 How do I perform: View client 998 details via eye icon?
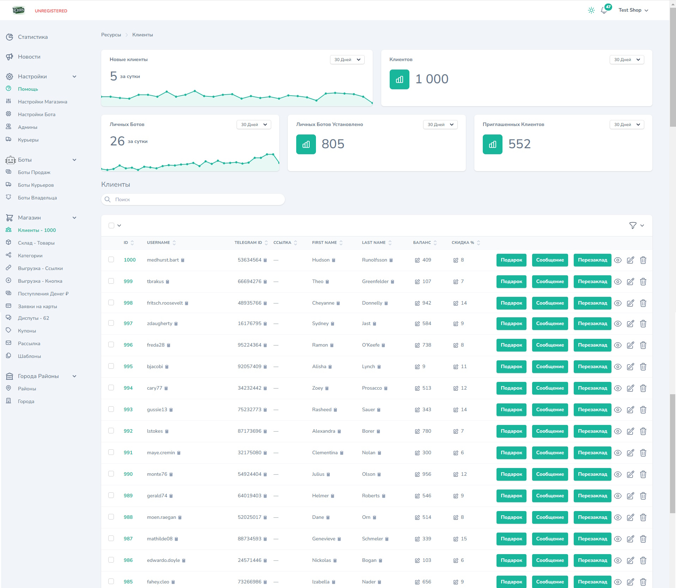(617, 303)
